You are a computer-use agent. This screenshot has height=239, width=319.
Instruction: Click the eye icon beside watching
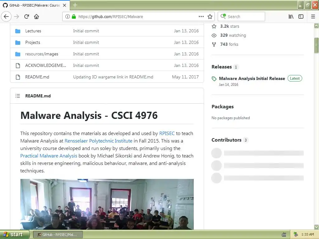214,35
